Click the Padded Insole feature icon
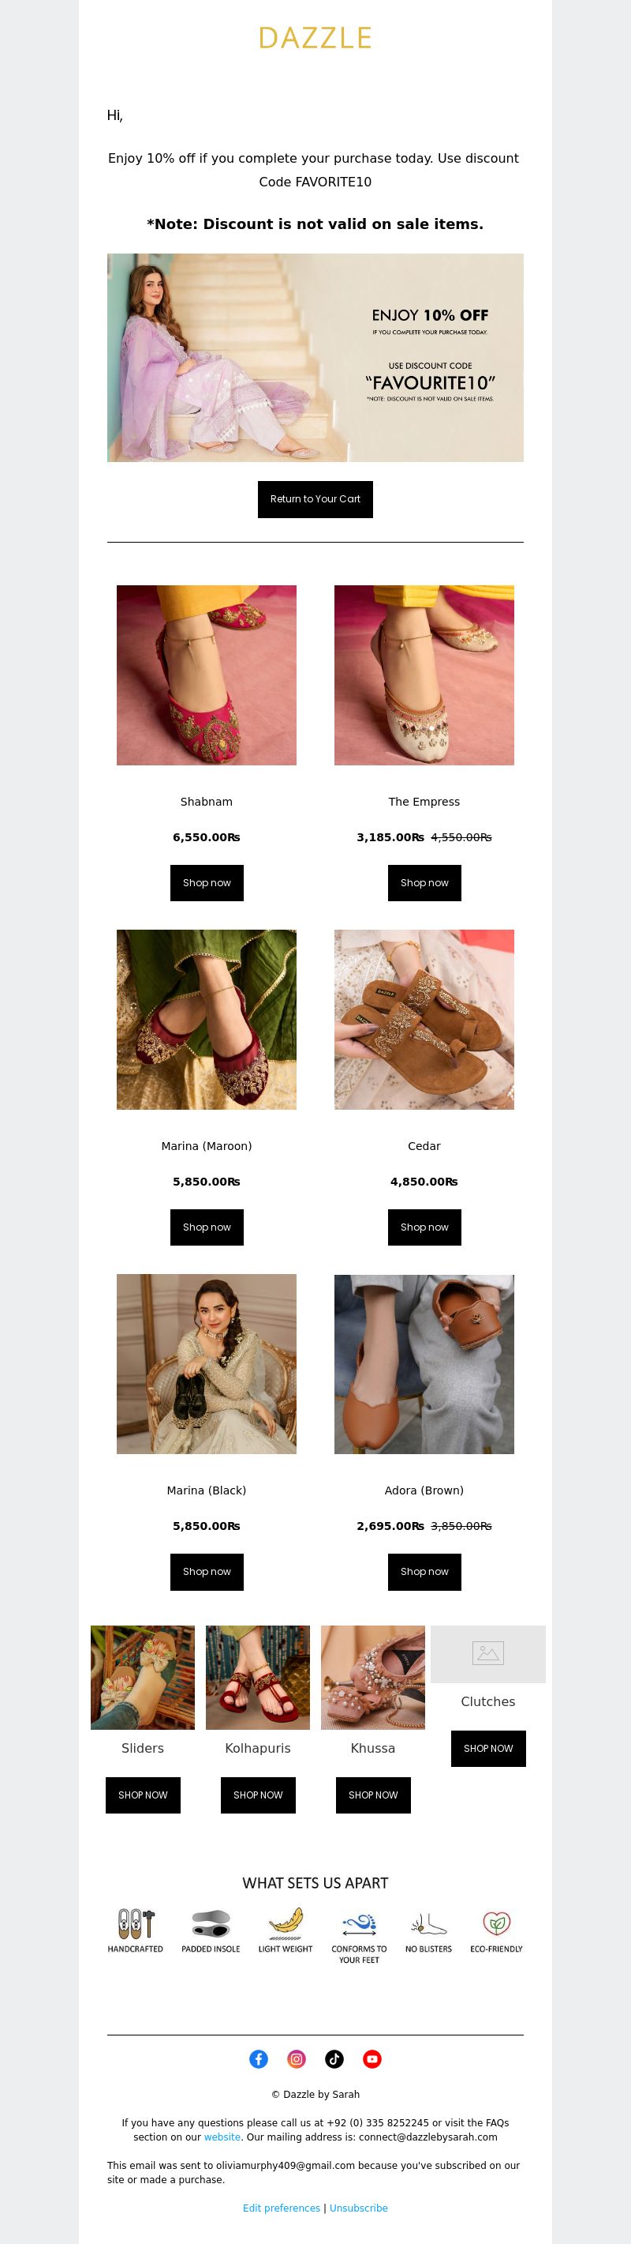 click(211, 1923)
